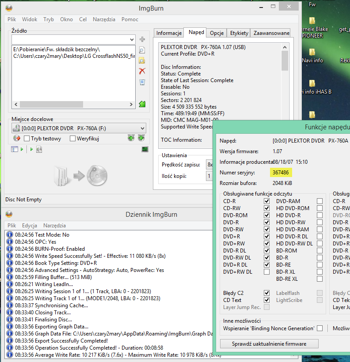Viewport: 350px width, 362px height.
Task: Toggle the DVD+RW DL read checkbox
Action: (266, 272)
